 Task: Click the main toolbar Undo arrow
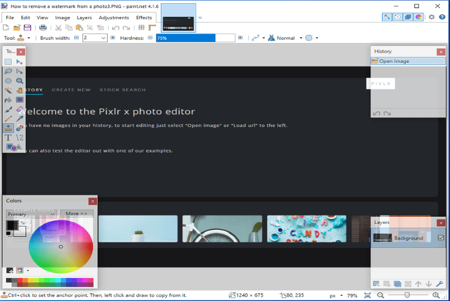[116, 28]
